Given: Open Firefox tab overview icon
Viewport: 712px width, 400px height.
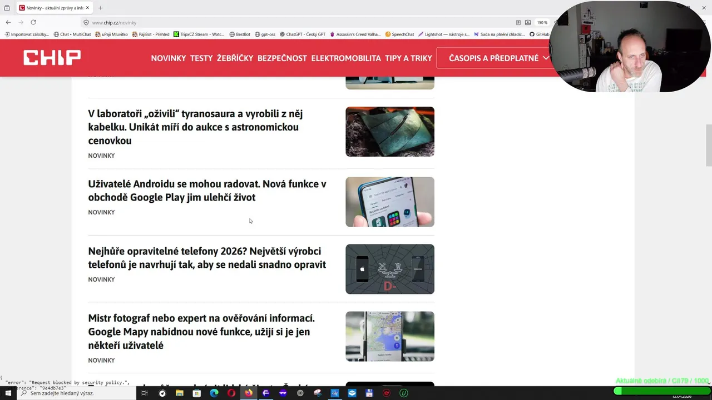Looking at the screenshot, I should point(7,8).
